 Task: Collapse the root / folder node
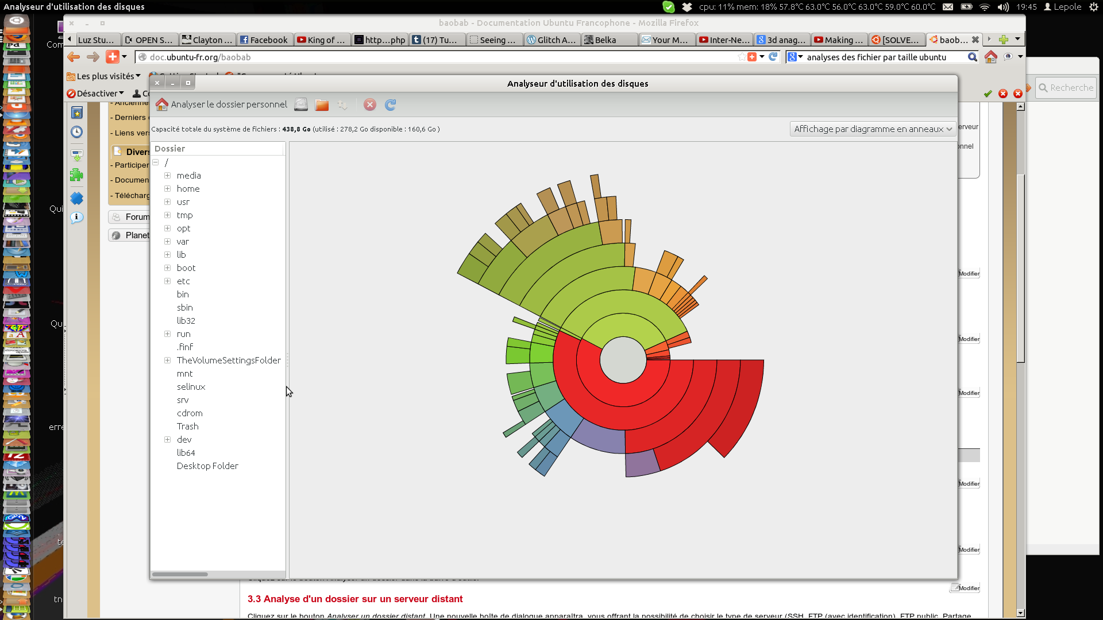tap(156, 162)
